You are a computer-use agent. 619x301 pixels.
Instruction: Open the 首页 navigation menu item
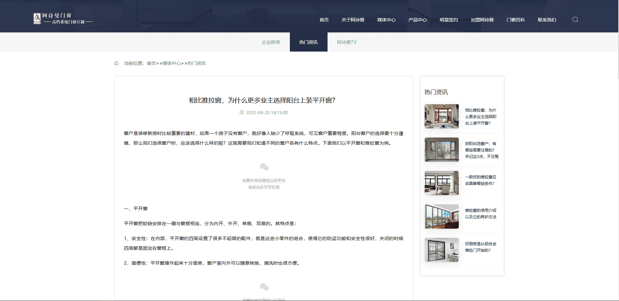[324, 20]
